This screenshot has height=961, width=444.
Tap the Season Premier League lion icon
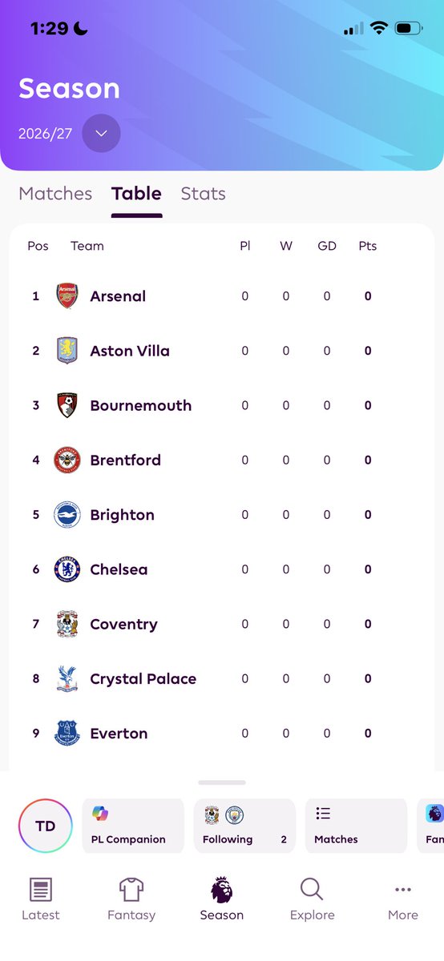point(221,889)
